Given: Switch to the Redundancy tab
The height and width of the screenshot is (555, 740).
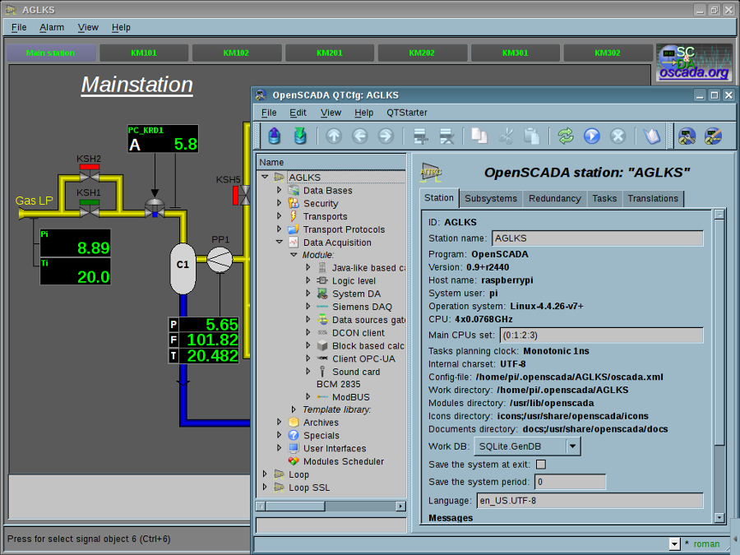Looking at the screenshot, I should pos(554,198).
